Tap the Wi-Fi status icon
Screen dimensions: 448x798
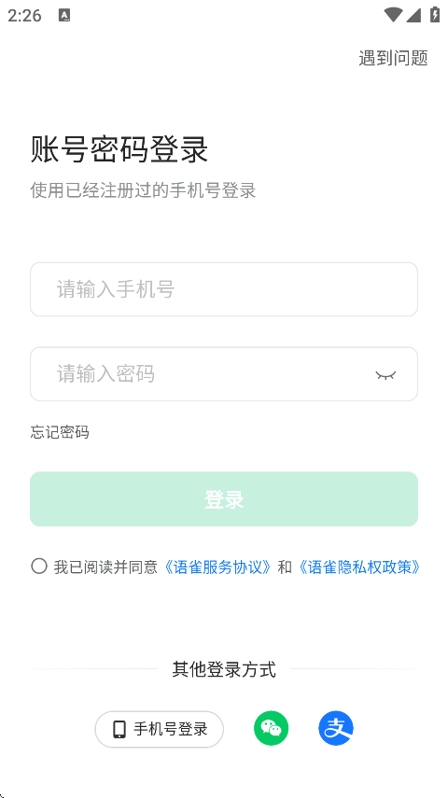coord(393,15)
